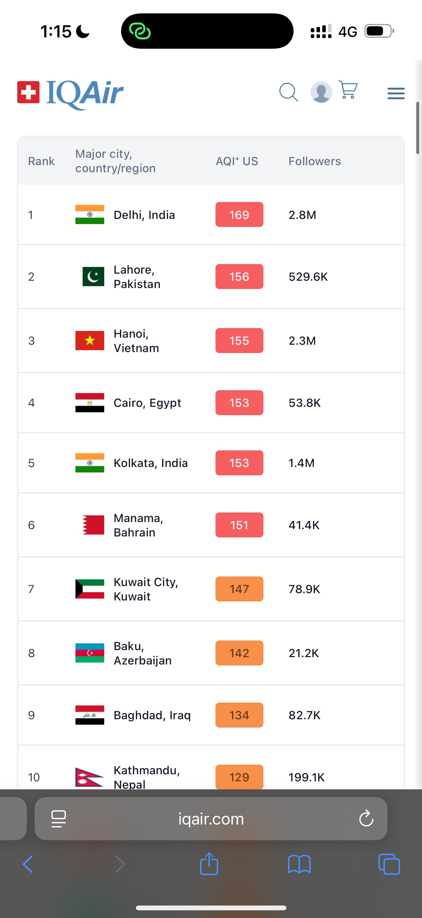Open Lahore, Pakistan city link

137,277
